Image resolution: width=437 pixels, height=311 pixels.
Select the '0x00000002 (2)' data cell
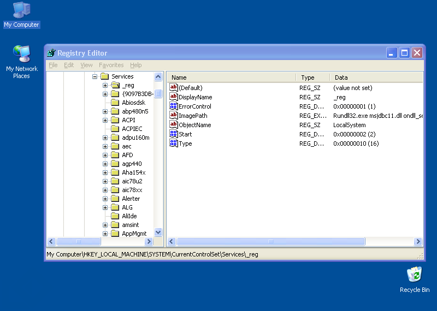(354, 134)
